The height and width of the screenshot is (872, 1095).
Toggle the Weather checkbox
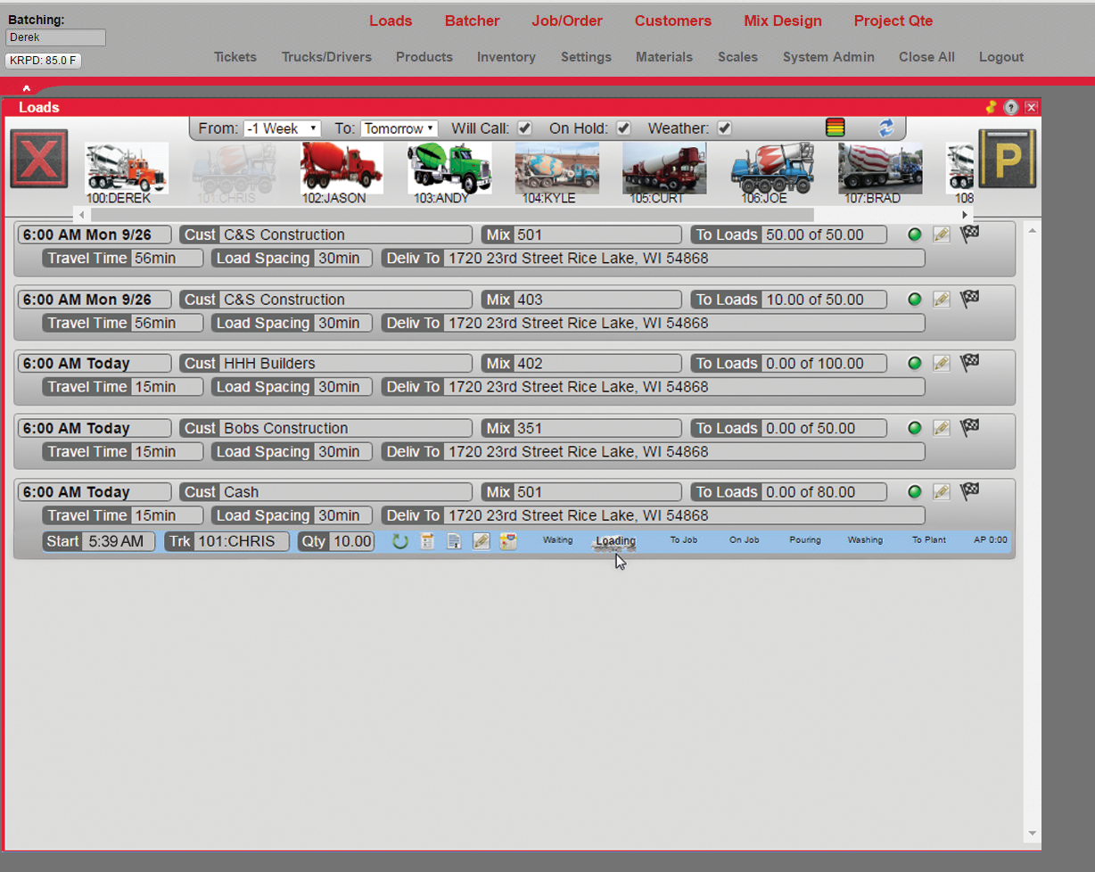(724, 128)
